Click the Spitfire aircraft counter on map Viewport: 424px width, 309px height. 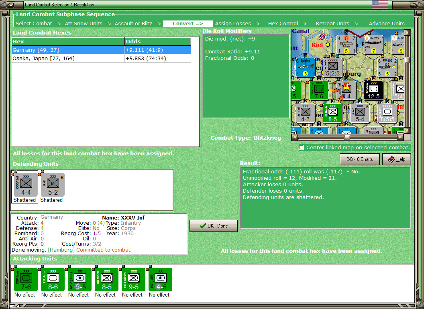[x=305, y=67]
